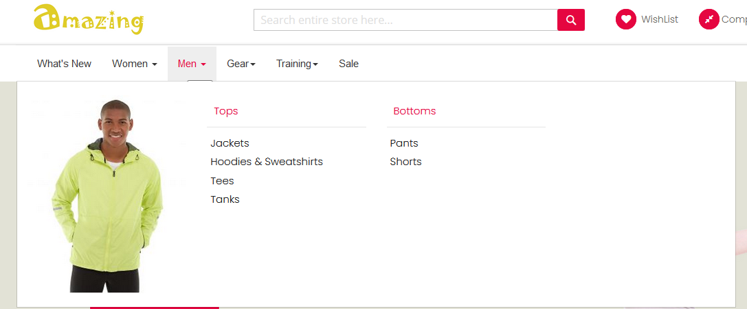Click the man in yellow jacket image
Image resolution: width=747 pixels, height=309 pixels.
tap(107, 195)
